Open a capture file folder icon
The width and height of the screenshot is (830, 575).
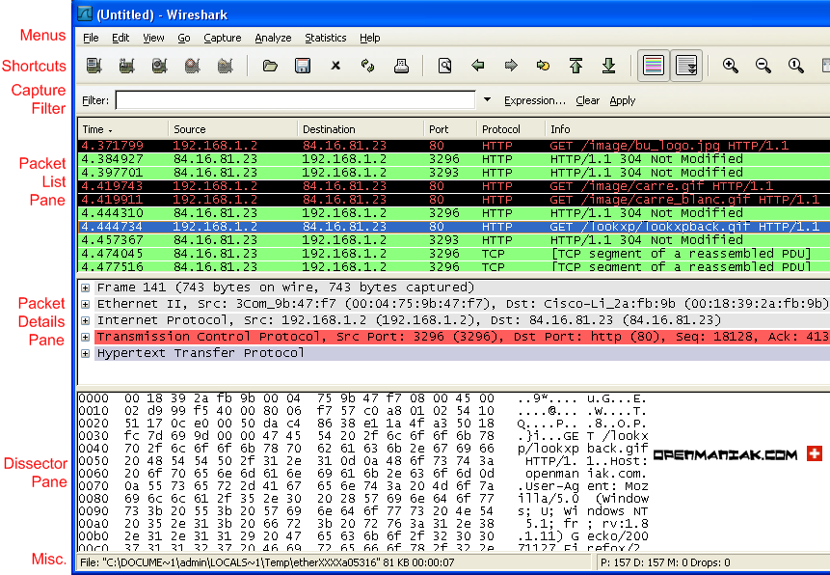[x=270, y=66]
